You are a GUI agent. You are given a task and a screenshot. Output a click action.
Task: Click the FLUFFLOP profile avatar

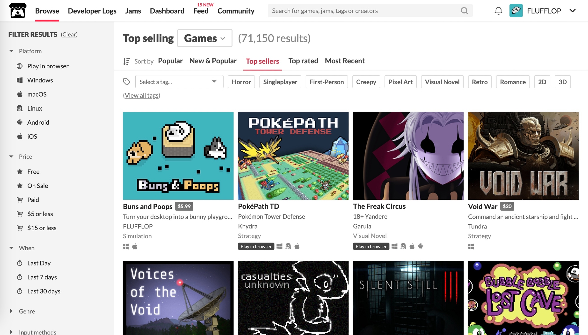click(516, 11)
